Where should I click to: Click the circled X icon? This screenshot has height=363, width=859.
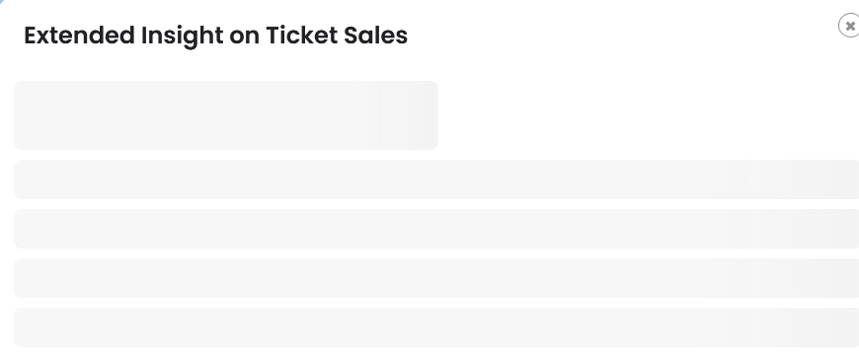[850, 26]
